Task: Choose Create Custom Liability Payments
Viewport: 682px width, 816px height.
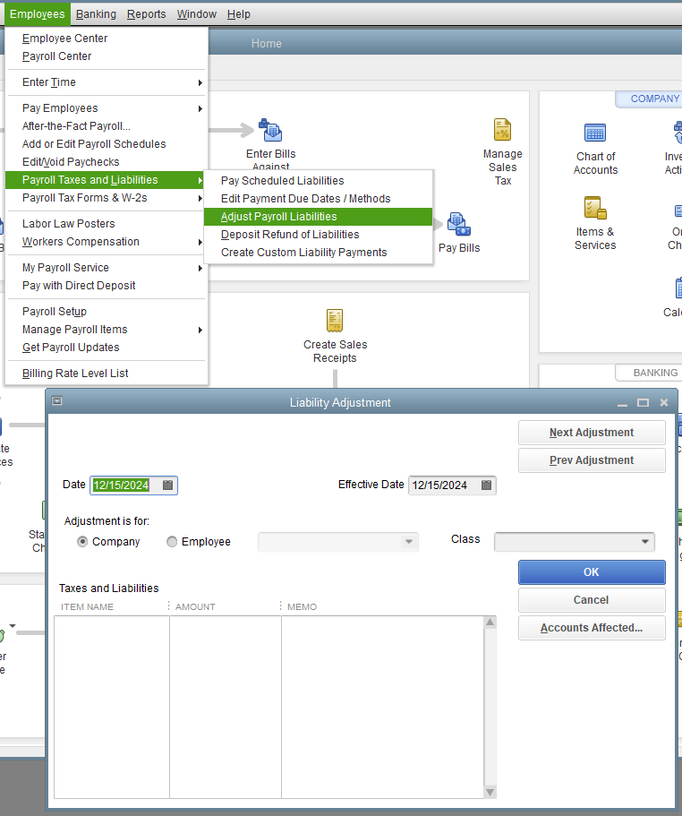Action: pos(318,253)
